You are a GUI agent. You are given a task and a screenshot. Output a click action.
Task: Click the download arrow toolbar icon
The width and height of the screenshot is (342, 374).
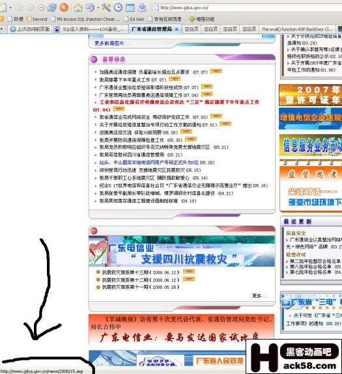pos(142,8)
